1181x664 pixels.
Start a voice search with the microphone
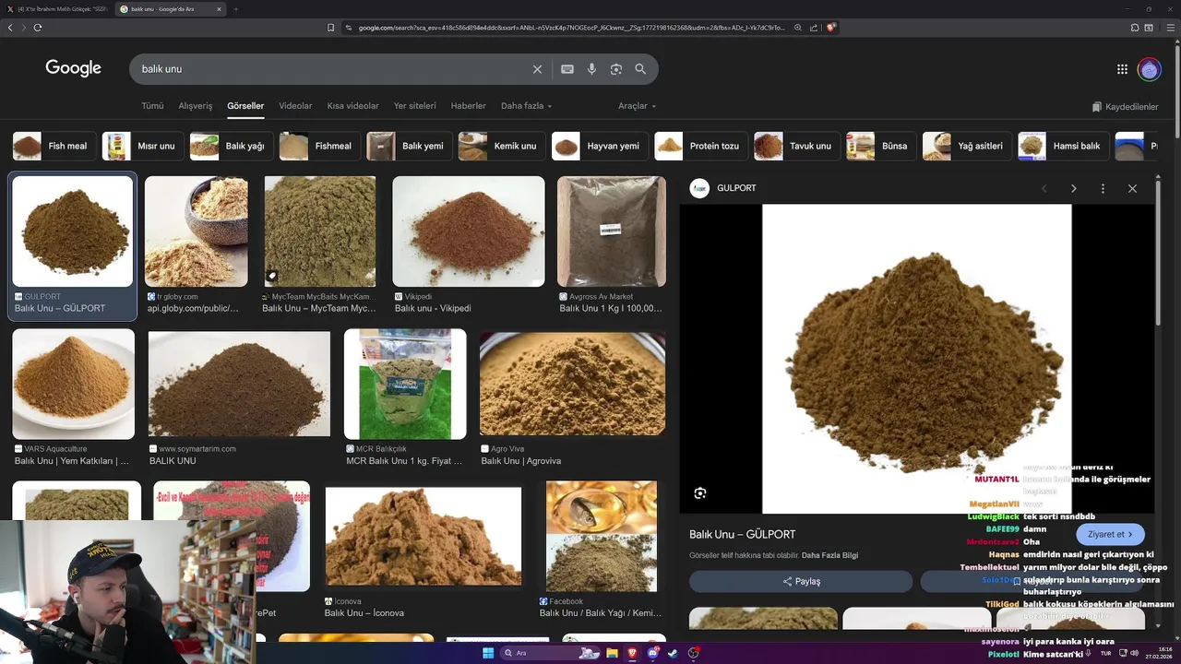(x=591, y=69)
